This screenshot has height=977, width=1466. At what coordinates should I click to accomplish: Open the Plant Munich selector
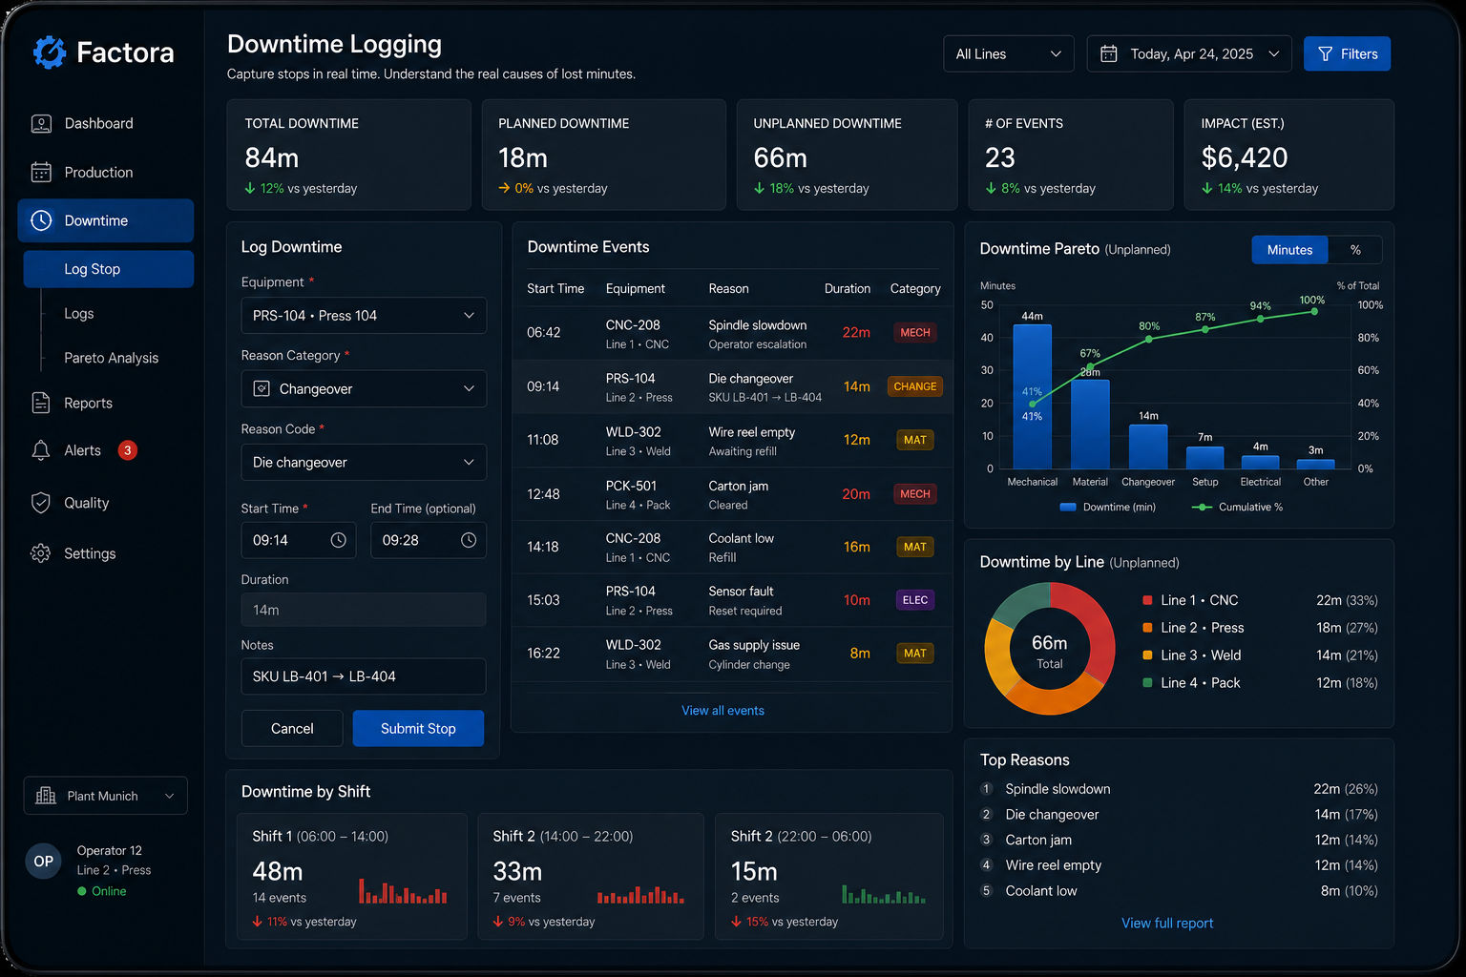(x=105, y=796)
